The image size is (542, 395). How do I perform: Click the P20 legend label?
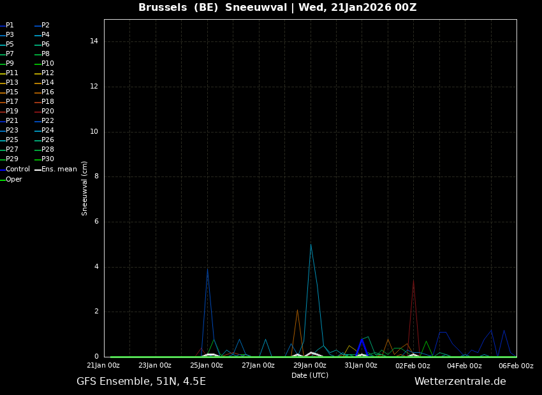48,111
